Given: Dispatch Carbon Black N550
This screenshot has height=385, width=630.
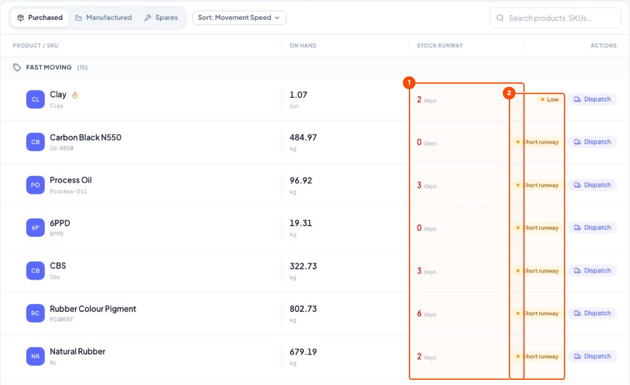Looking at the screenshot, I should (x=592, y=142).
